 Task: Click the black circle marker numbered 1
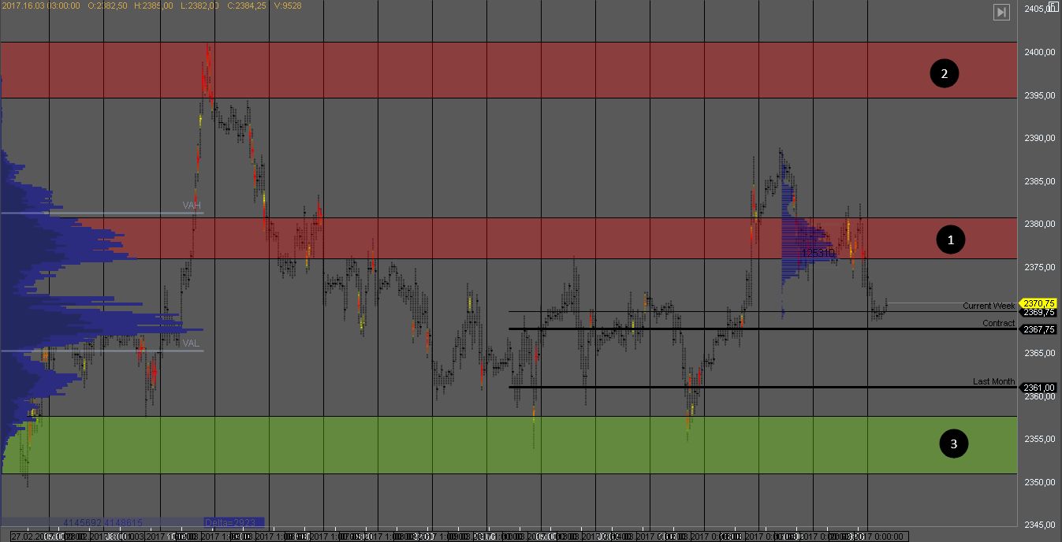pos(951,239)
